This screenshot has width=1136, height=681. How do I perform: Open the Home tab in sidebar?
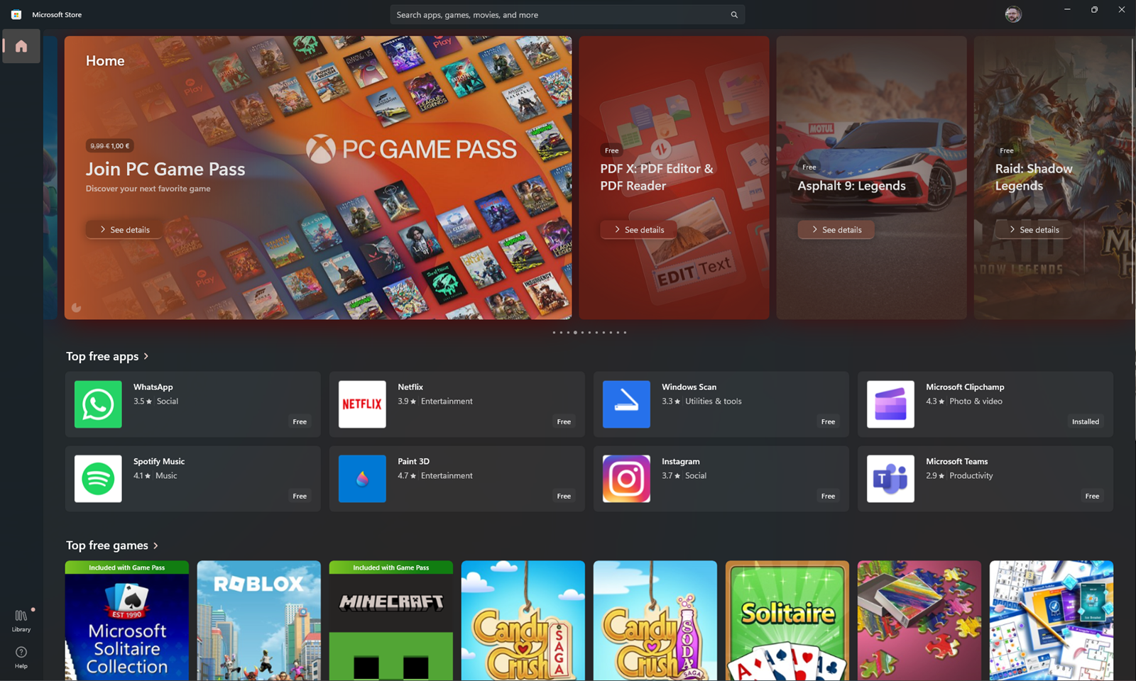21,46
